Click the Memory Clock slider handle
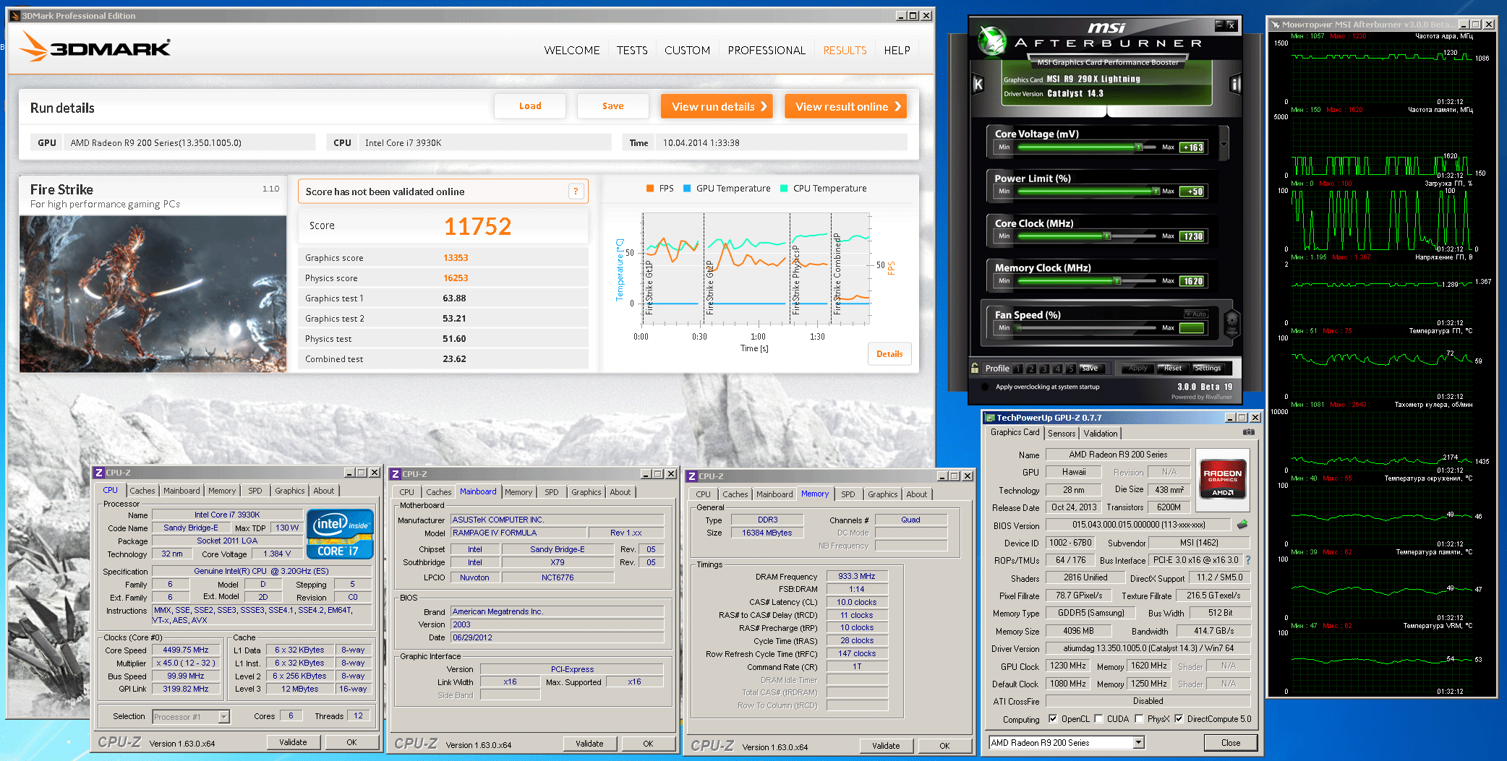 point(1117,280)
